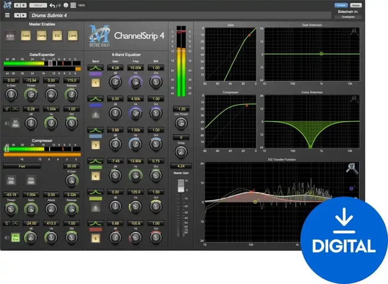Click the band 1 gain field showing 8.28

115,68
